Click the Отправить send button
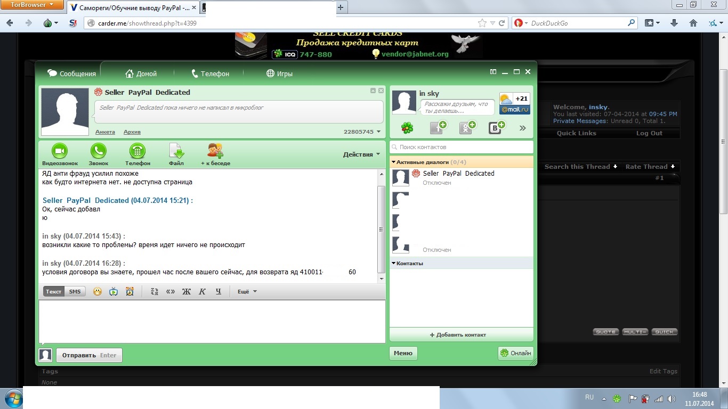The height and width of the screenshot is (409, 728). [90, 355]
